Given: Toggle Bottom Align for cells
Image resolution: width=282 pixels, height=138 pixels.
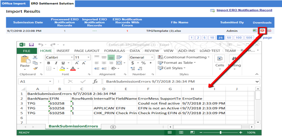Looking at the screenshot, I should coord(111,57).
